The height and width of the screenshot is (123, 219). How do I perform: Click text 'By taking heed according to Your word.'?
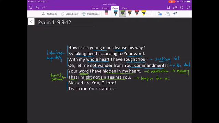(x=107, y=54)
